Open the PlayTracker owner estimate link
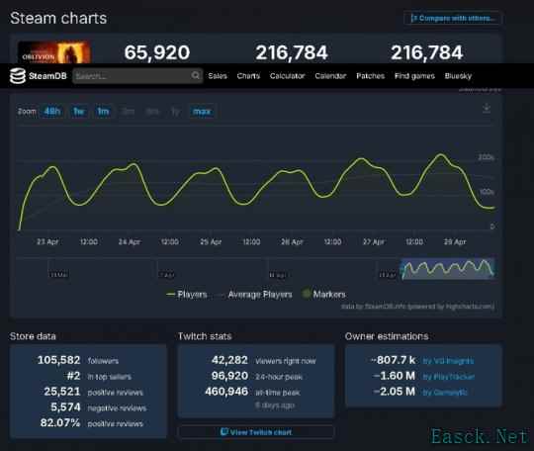 [x=448, y=377]
